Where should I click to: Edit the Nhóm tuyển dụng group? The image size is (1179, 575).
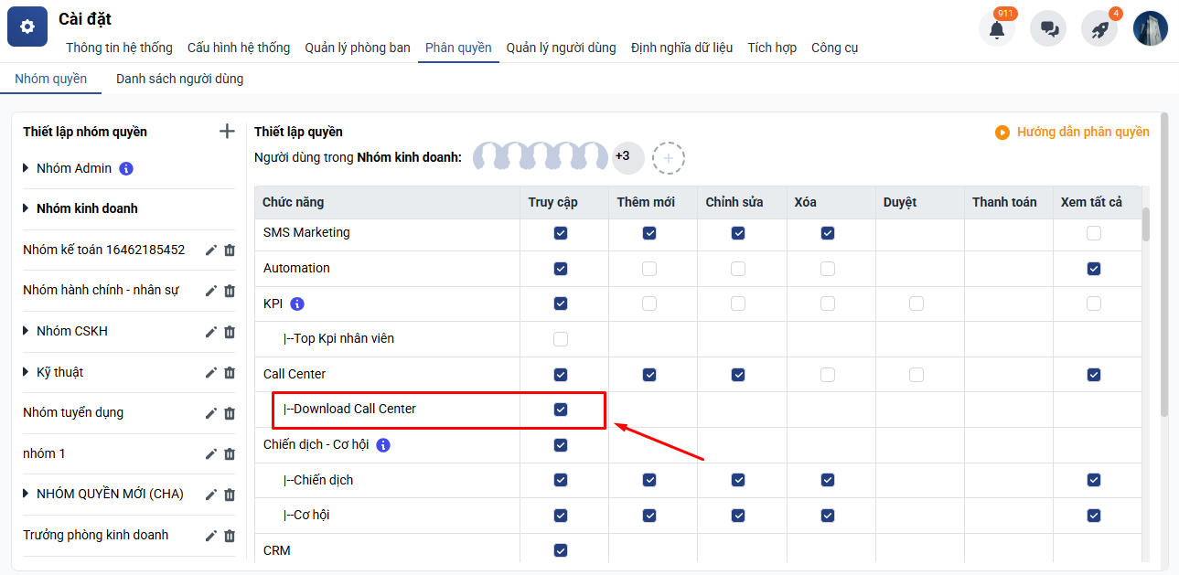[211, 413]
